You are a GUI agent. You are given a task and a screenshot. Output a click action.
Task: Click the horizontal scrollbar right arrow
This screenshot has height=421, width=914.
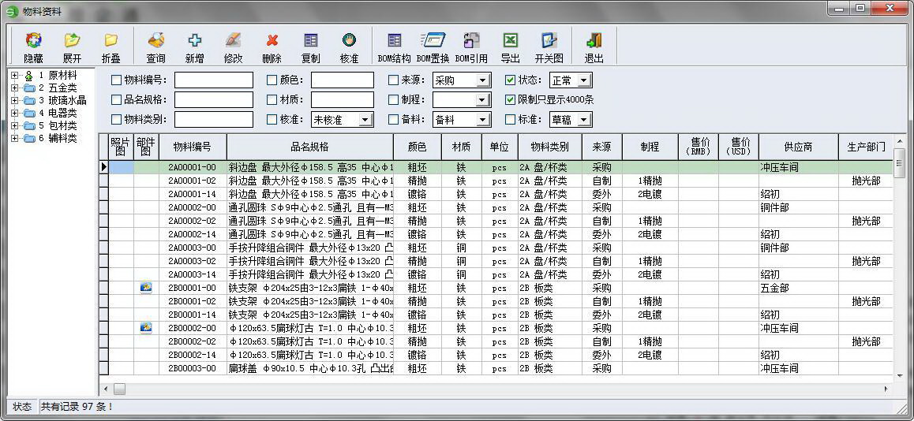pyautogui.click(x=886, y=389)
